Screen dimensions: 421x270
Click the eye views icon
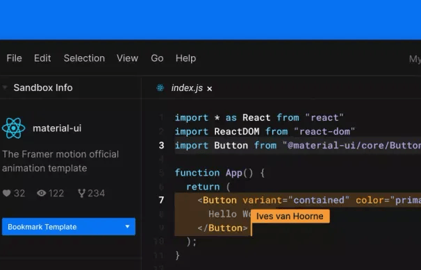(x=42, y=193)
